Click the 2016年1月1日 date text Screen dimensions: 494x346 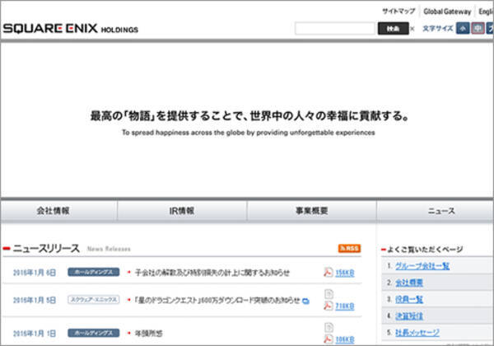pos(35,334)
